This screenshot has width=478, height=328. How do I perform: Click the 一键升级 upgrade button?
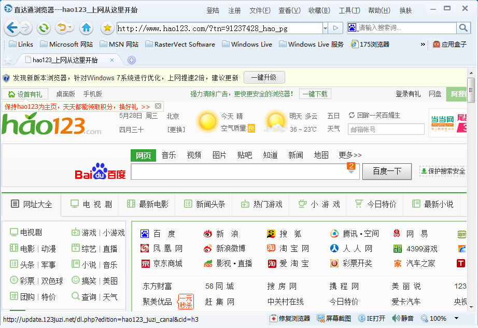(x=264, y=77)
